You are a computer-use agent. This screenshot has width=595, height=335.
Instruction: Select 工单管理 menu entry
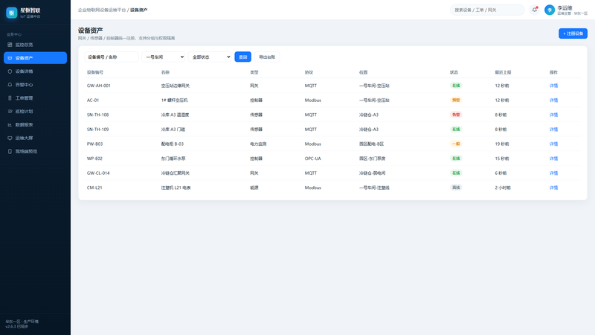(x=35, y=98)
